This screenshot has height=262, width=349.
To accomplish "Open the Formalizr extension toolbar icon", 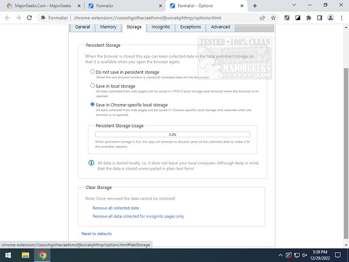I will pos(287,18).
